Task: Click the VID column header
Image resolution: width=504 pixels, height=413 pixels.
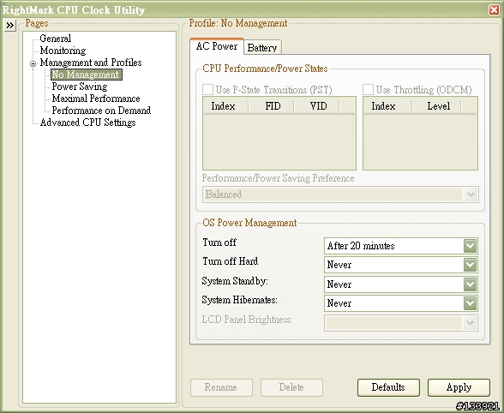Action: [x=317, y=106]
